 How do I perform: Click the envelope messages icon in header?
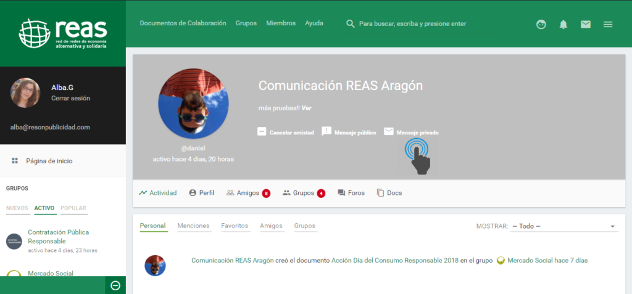point(585,25)
